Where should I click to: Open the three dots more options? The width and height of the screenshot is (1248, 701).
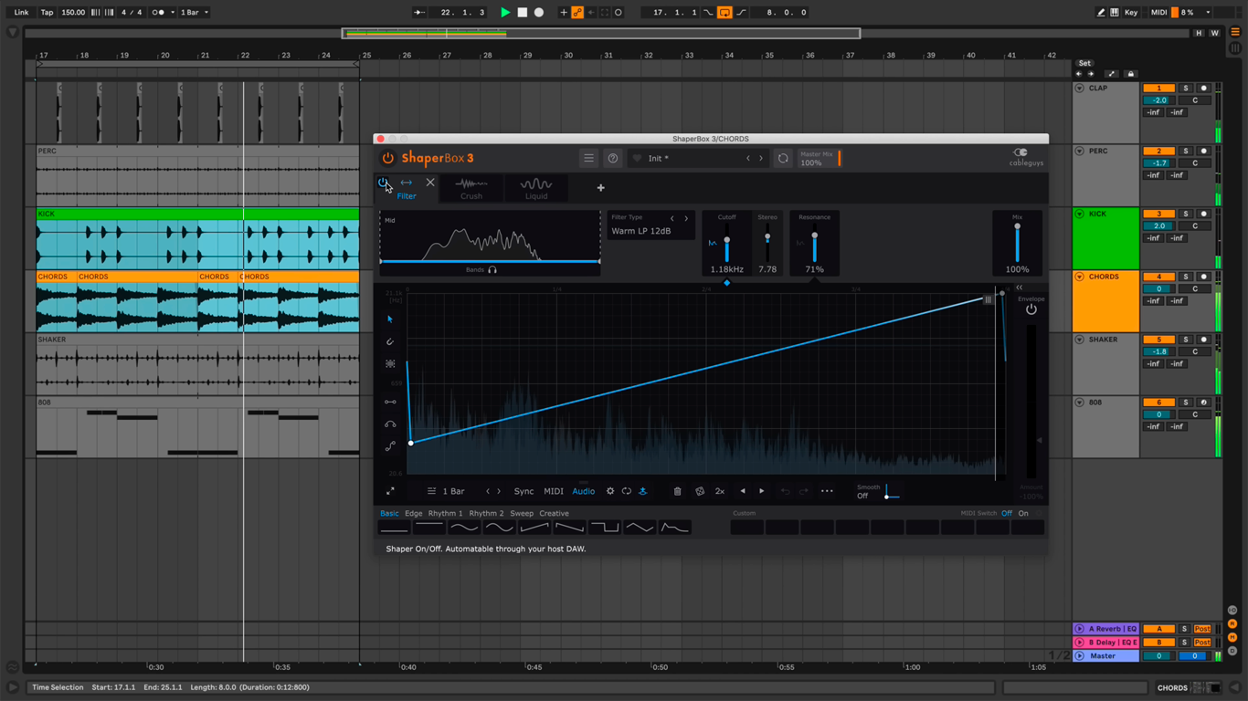pos(827,491)
